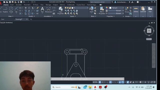Pick the Ellipse draw tool
Viewport: 160px width, 90px height.
[20, 10]
